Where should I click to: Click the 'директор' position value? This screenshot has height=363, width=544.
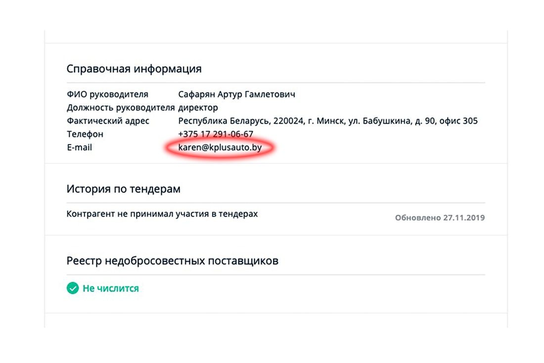click(x=198, y=107)
